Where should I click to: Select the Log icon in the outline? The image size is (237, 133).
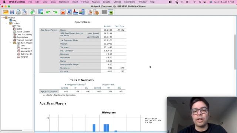pos(10,20)
